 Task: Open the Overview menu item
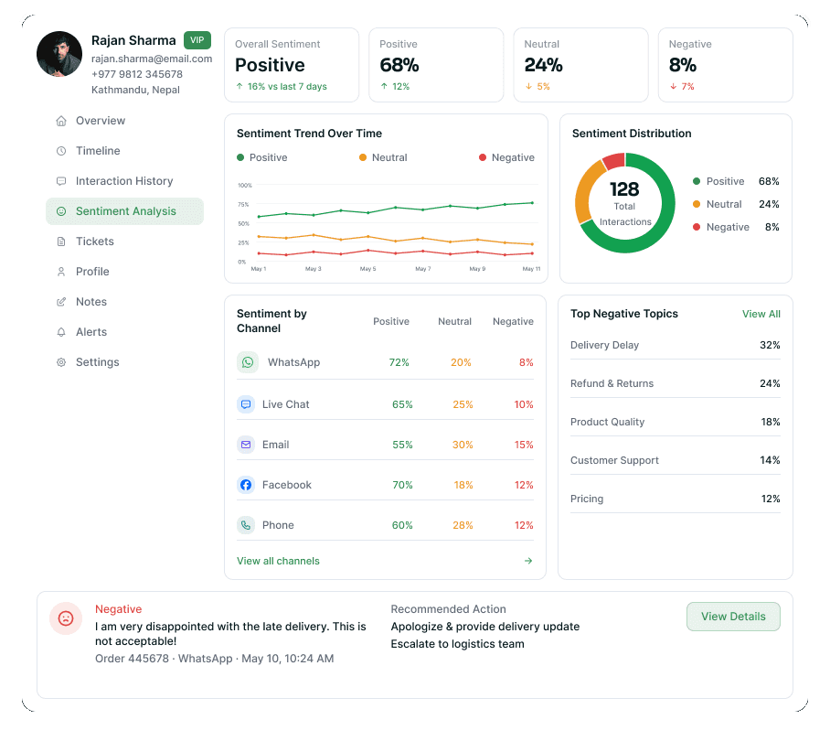pos(125,121)
